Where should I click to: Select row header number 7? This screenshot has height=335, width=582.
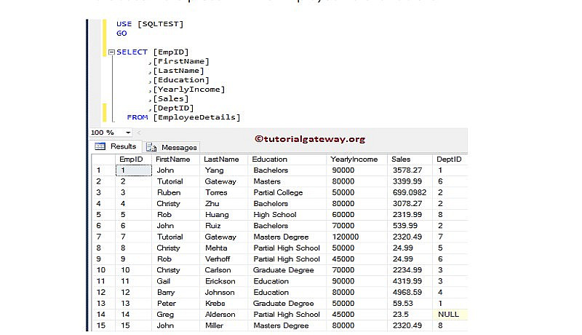point(103,237)
